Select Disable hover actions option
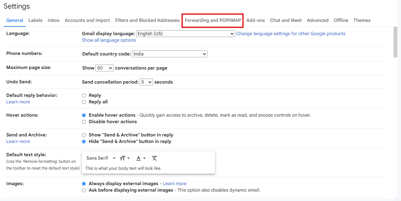 (x=84, y=122)
